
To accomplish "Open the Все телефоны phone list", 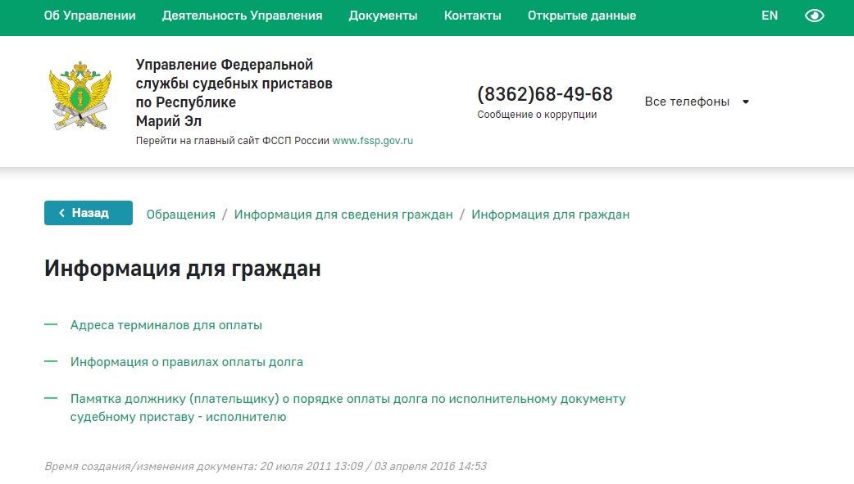I will click(687, 102).
